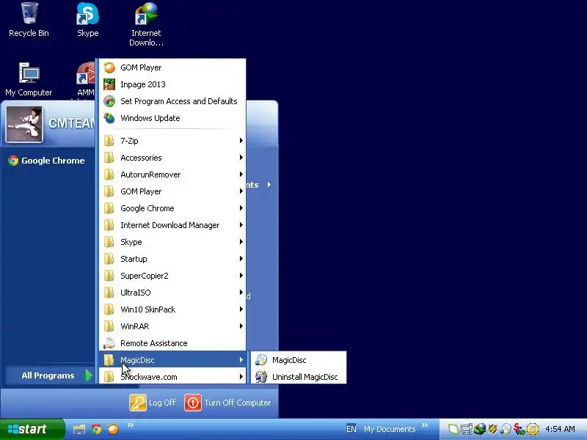Viewport: 587px width, 440px height.
Task: Expand the Internet Download Manager program folder
Action: click(172, 225)
